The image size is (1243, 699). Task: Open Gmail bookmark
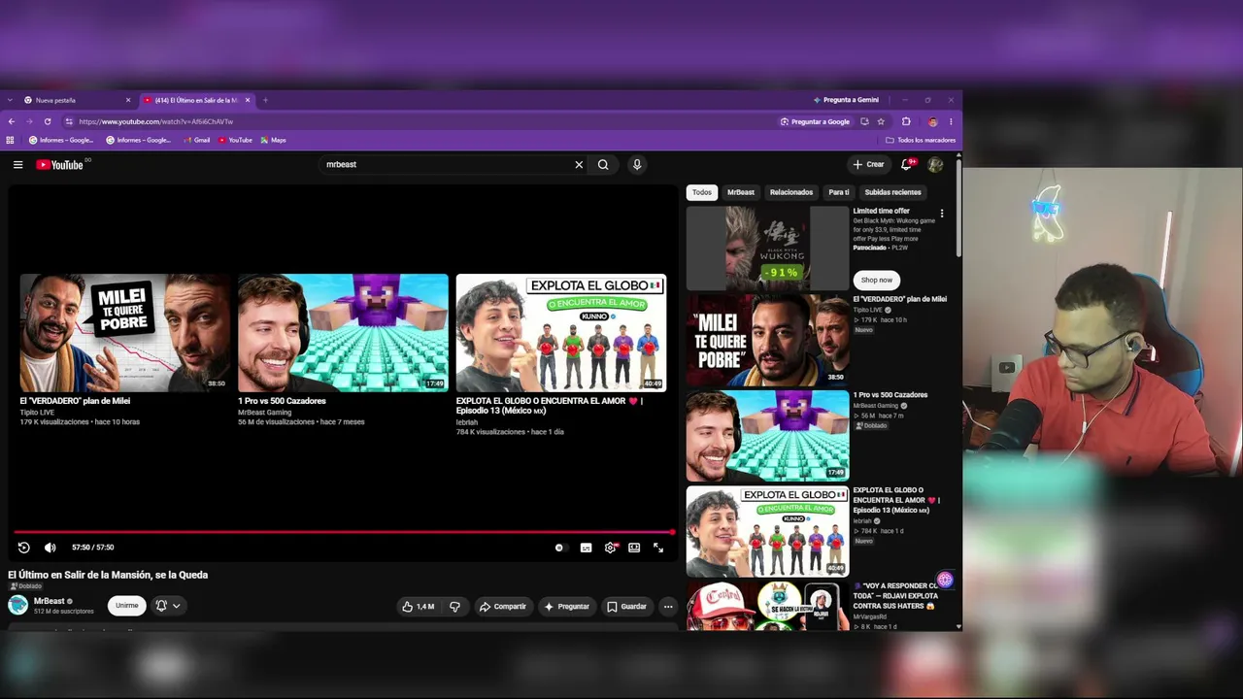click(x=197, y=140)
